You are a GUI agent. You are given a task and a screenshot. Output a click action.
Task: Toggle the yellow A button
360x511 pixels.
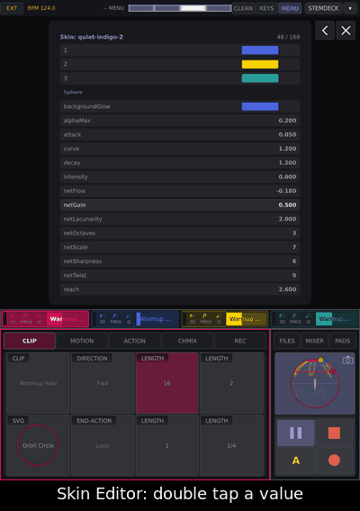pyautogui.click(x=295, y=461)
